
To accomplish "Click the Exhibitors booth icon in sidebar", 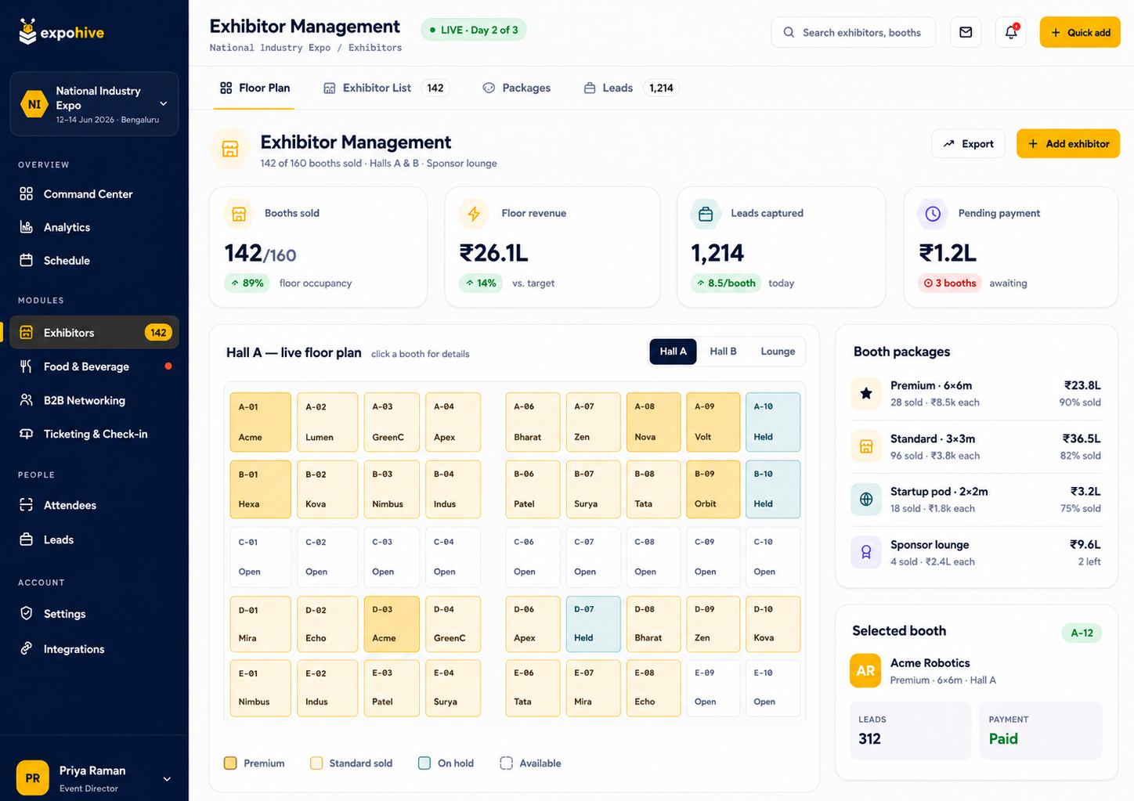I will pyautogui.click(x=26, y=332).
